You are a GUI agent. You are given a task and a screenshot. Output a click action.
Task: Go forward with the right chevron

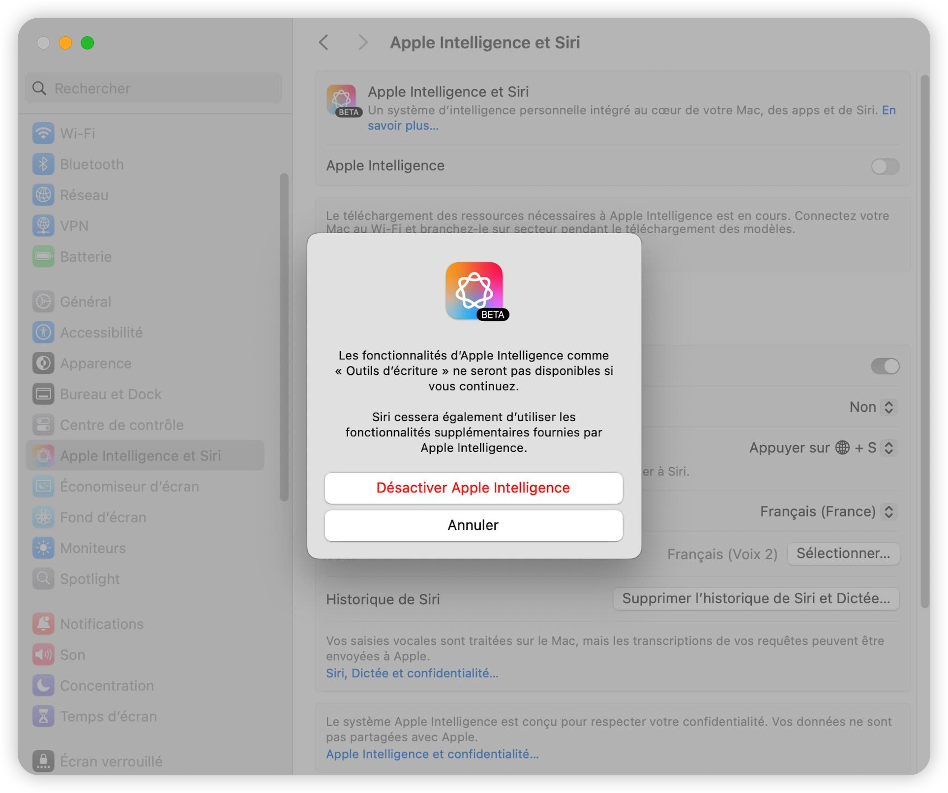coord(363,43)
